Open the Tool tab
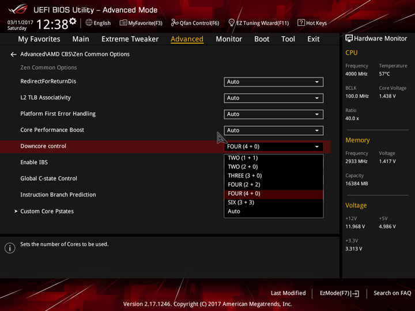Viewport: 415px width, 311px height. pyautogui.click(x=288, y=39)
